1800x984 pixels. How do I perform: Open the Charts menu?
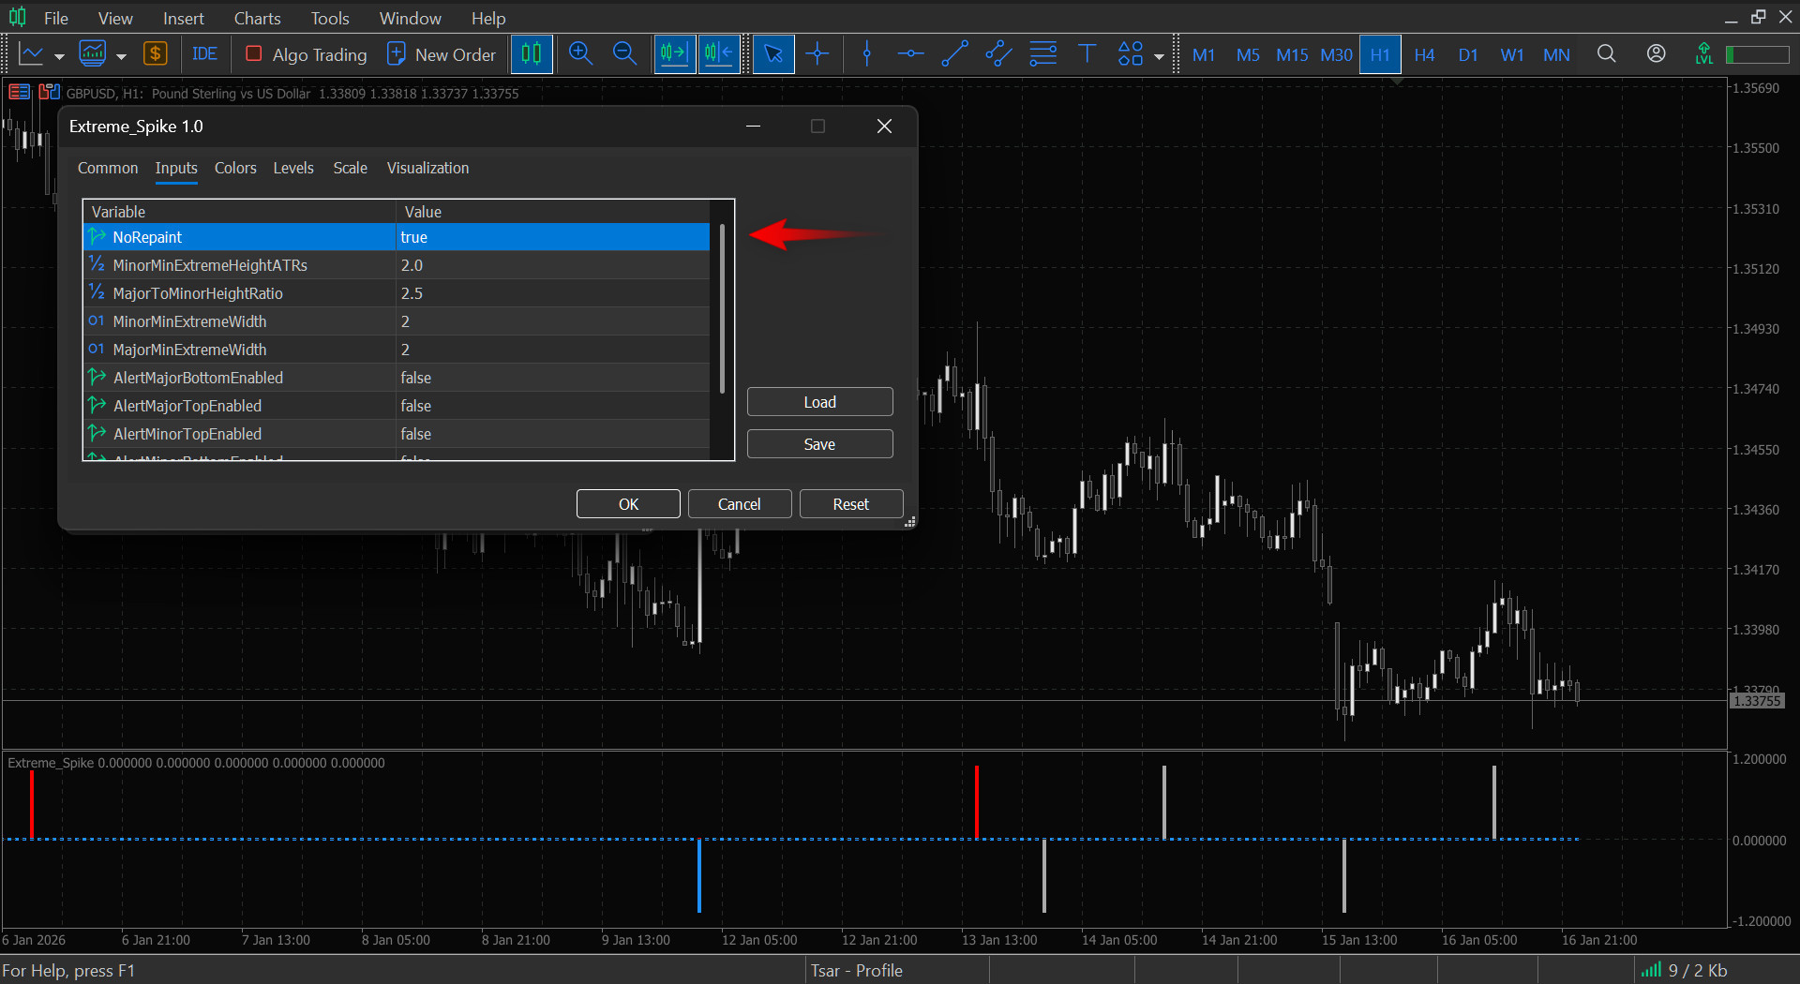click(x=257, y=18)
